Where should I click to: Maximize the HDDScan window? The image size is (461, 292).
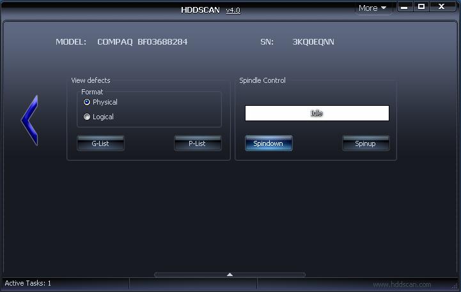click(421, 7)
